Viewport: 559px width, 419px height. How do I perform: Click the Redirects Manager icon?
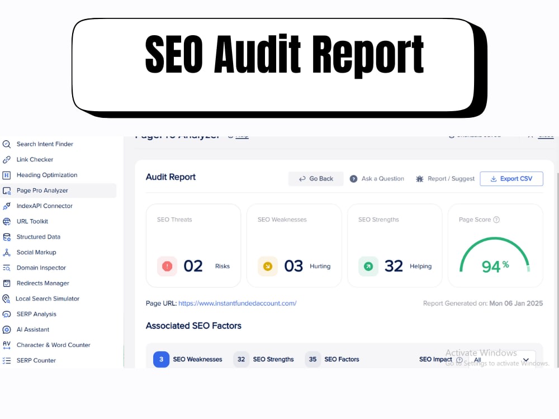point(6,283)
